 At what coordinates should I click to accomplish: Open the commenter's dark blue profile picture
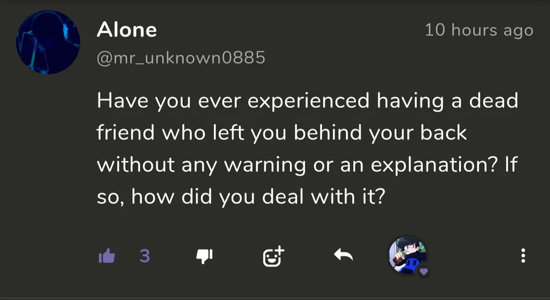coord(48,41)
